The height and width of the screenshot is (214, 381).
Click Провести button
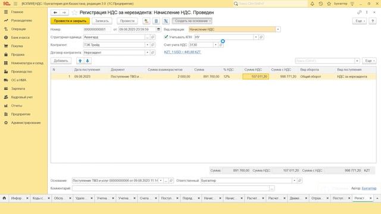[x=127, y=21]
